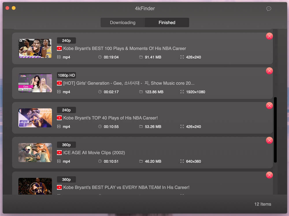Click the mp4 format icon under Girls' Generation video
The height and width of the screenshot is (216, 289).
pyautogui.click(x=59, y=92)
